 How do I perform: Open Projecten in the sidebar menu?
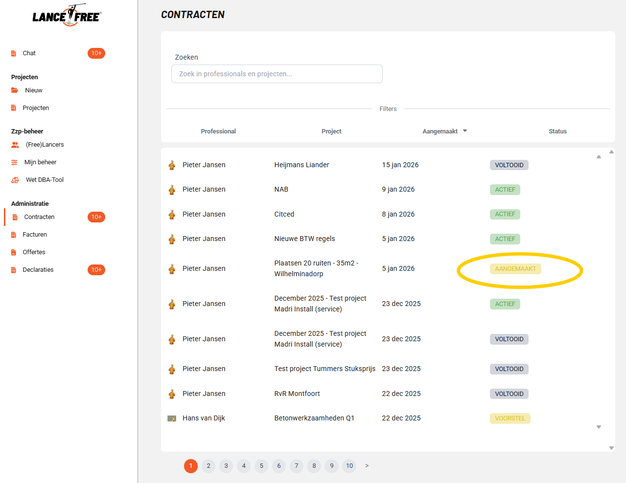[36, 108]
